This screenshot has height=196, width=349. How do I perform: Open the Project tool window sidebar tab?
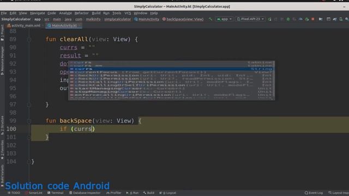coord(2,33)
